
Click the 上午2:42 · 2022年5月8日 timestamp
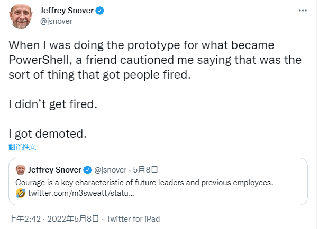click(x=54, y=219)
